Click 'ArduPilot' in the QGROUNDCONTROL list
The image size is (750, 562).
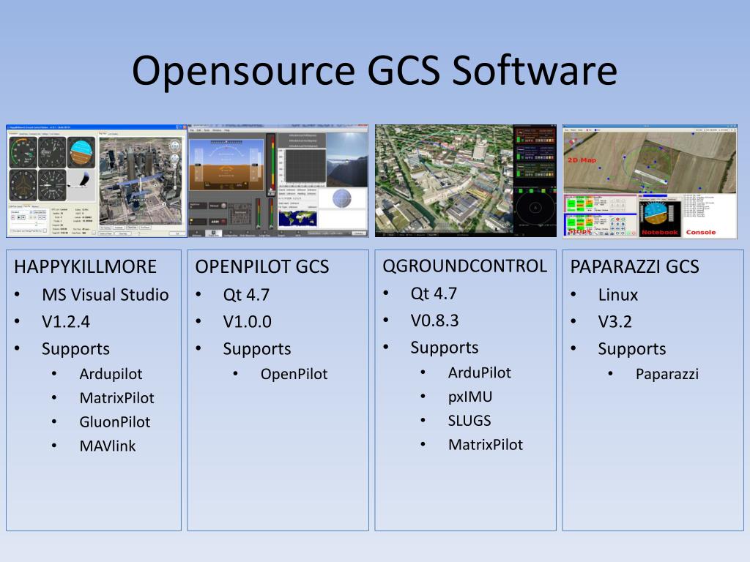480,372
